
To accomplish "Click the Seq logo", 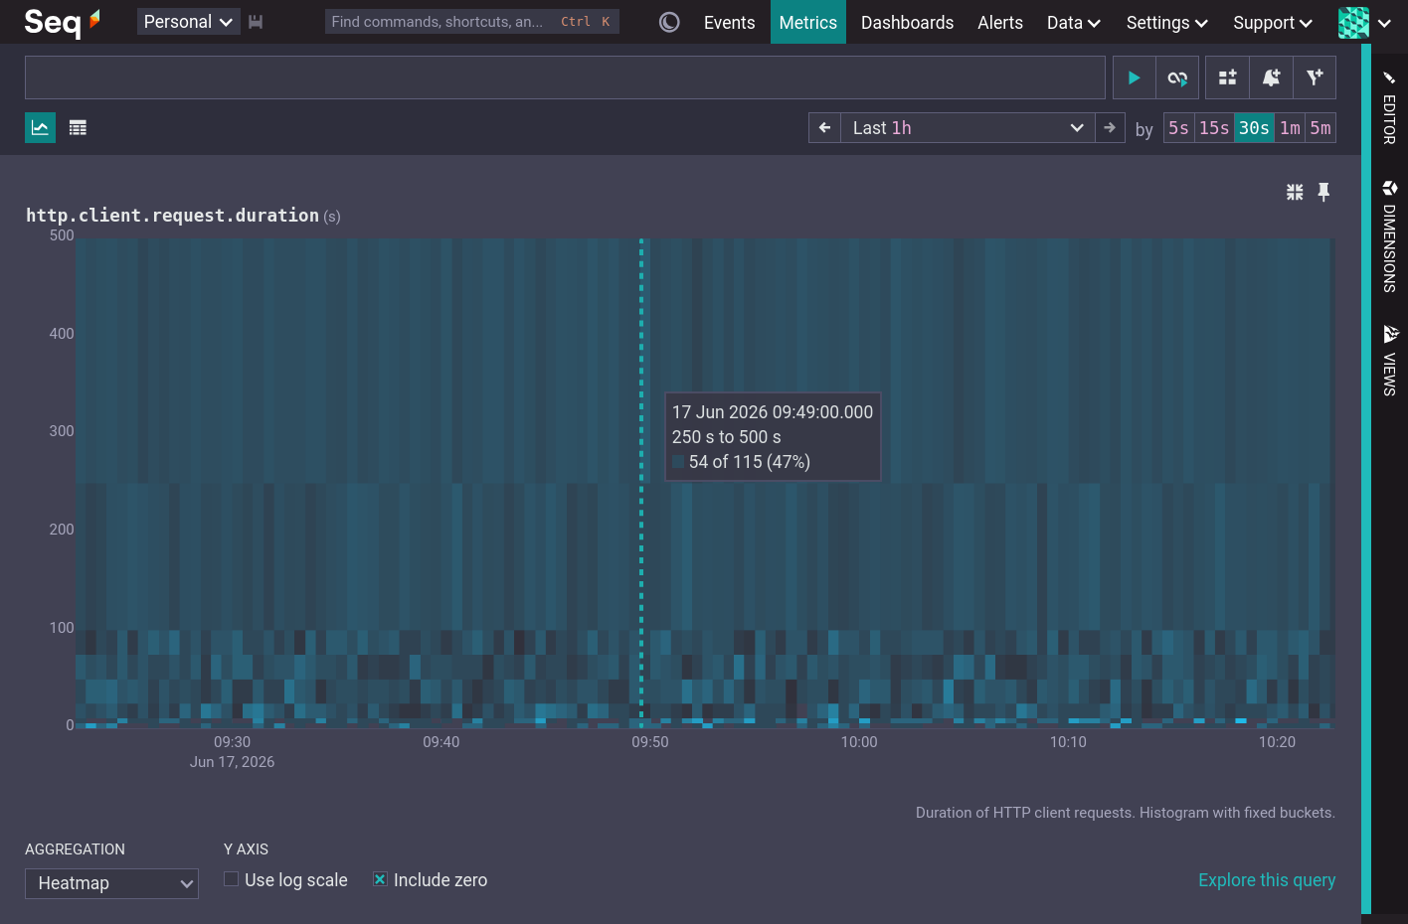I will point(62,22).
